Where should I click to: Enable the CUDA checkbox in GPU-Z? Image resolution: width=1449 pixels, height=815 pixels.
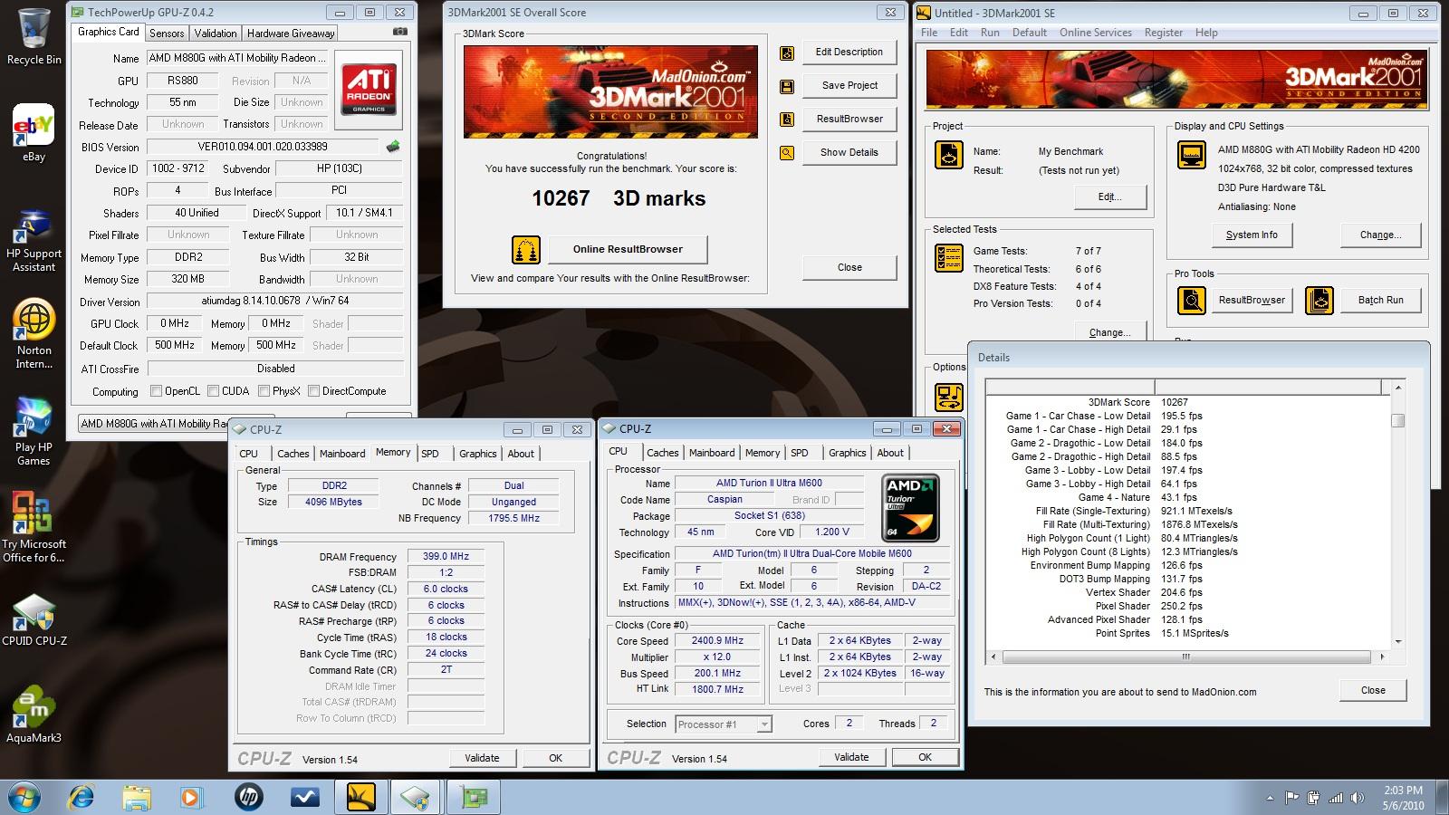(x=213, y=391)
